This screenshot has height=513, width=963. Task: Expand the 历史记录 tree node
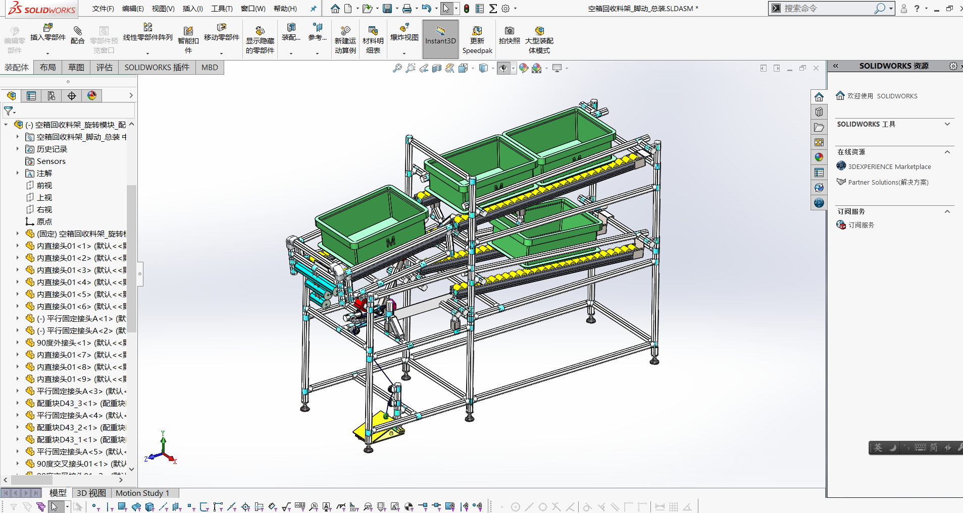17,149
